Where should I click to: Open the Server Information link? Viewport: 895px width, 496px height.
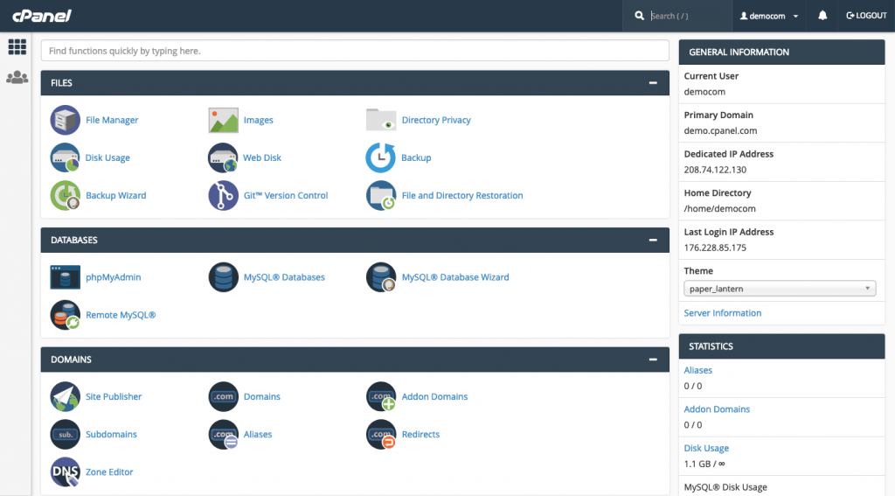[723, 313]
